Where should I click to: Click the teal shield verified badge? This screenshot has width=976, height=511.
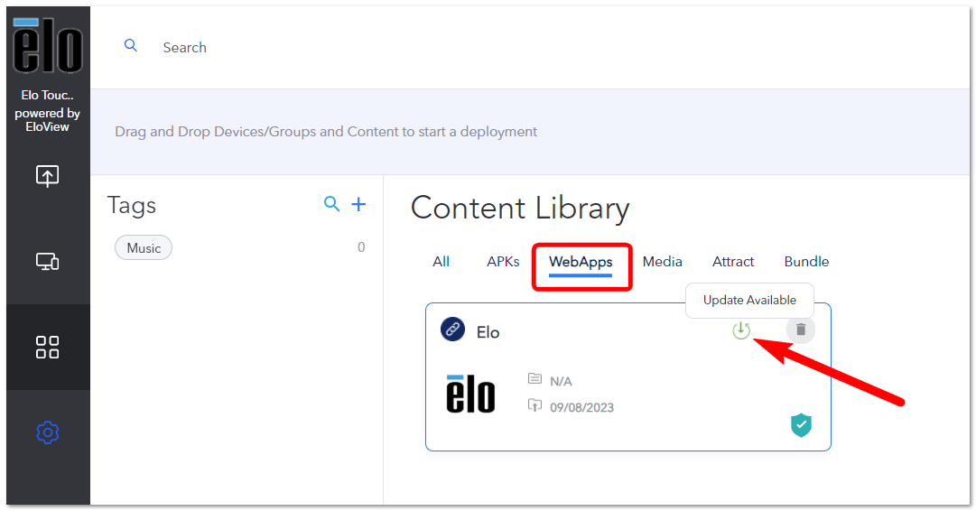coord(801,425)
